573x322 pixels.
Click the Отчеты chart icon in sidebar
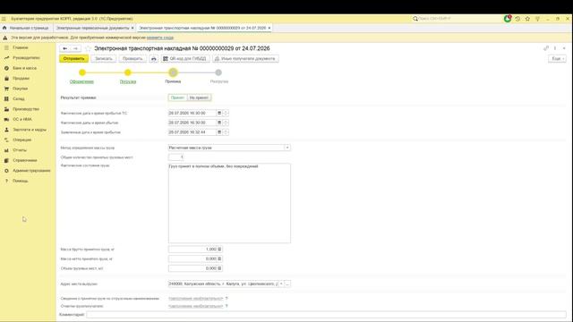(x=6, y=150)
